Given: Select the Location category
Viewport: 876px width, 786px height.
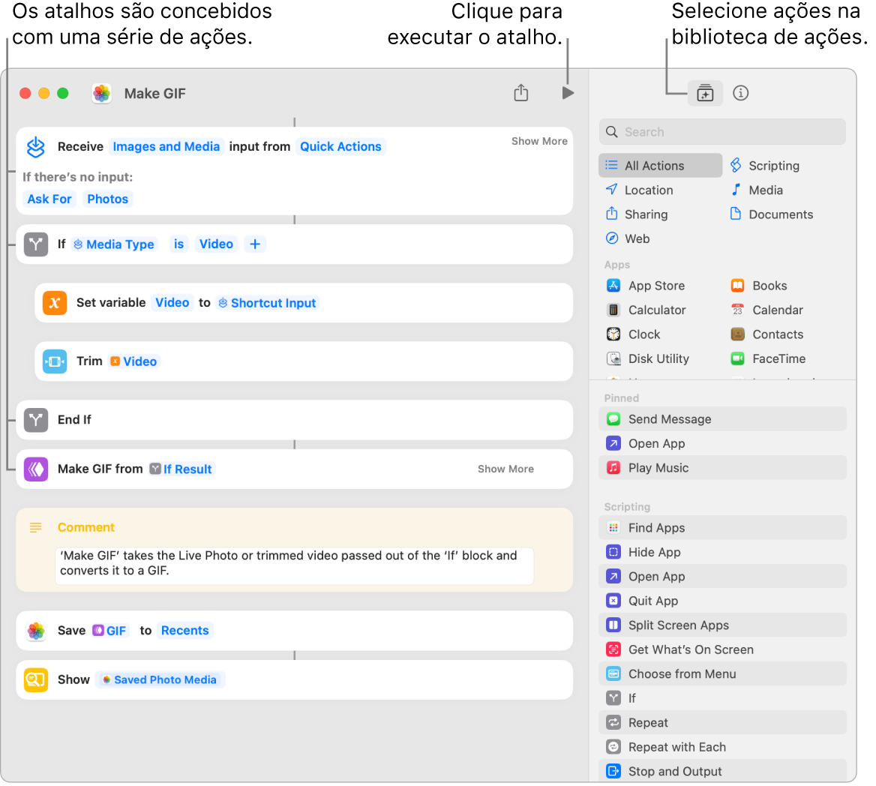Looking at the screenshot, I should point(639,190).
